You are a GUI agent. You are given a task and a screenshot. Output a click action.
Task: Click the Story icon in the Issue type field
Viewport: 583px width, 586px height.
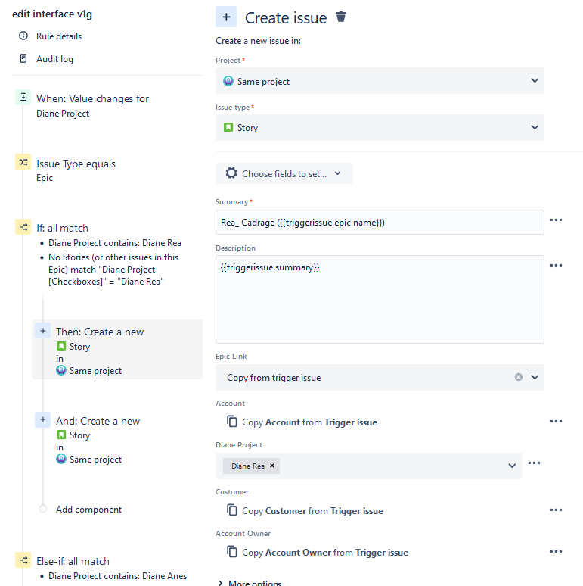point(228,127)
